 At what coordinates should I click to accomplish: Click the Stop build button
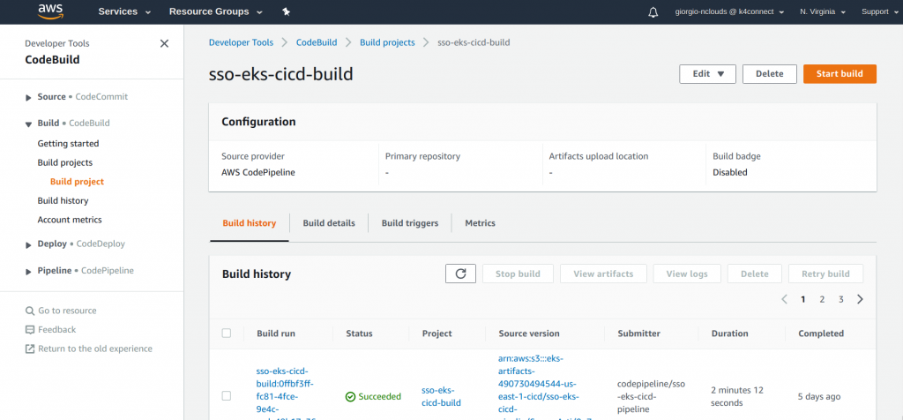(x=518, y=274)
